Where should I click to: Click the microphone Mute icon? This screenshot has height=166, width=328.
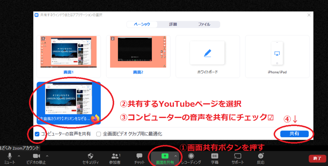tap(10, 156)
